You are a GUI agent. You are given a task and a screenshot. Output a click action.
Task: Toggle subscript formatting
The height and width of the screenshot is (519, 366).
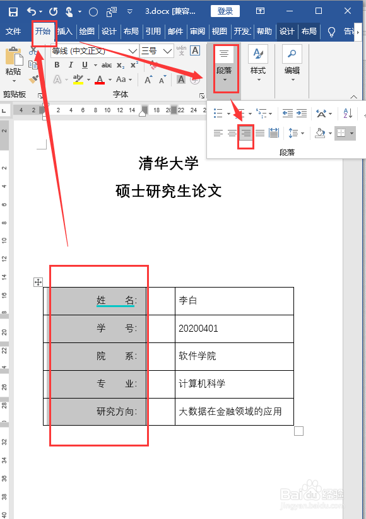[121, 65]
